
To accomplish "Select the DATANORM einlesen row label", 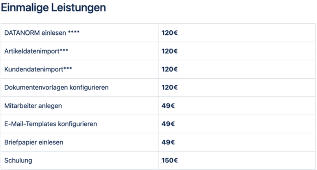I will click(42, 33).
